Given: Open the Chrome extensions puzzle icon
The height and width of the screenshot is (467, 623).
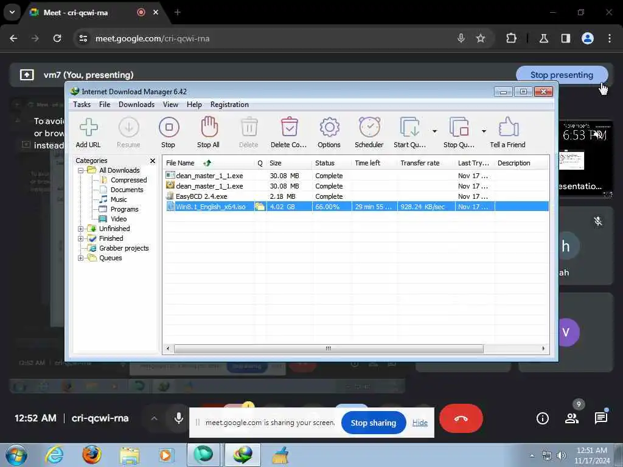Looking at the screenshot, I should point(511,38).
